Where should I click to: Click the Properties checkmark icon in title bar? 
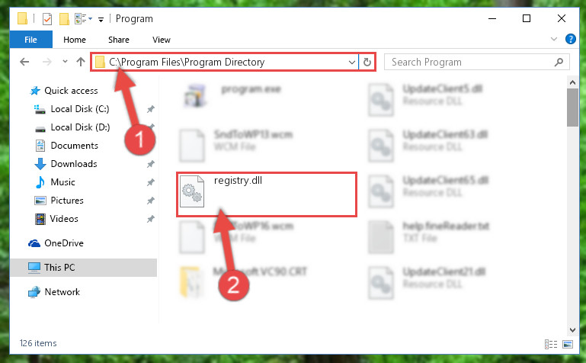tap(47, 19)
